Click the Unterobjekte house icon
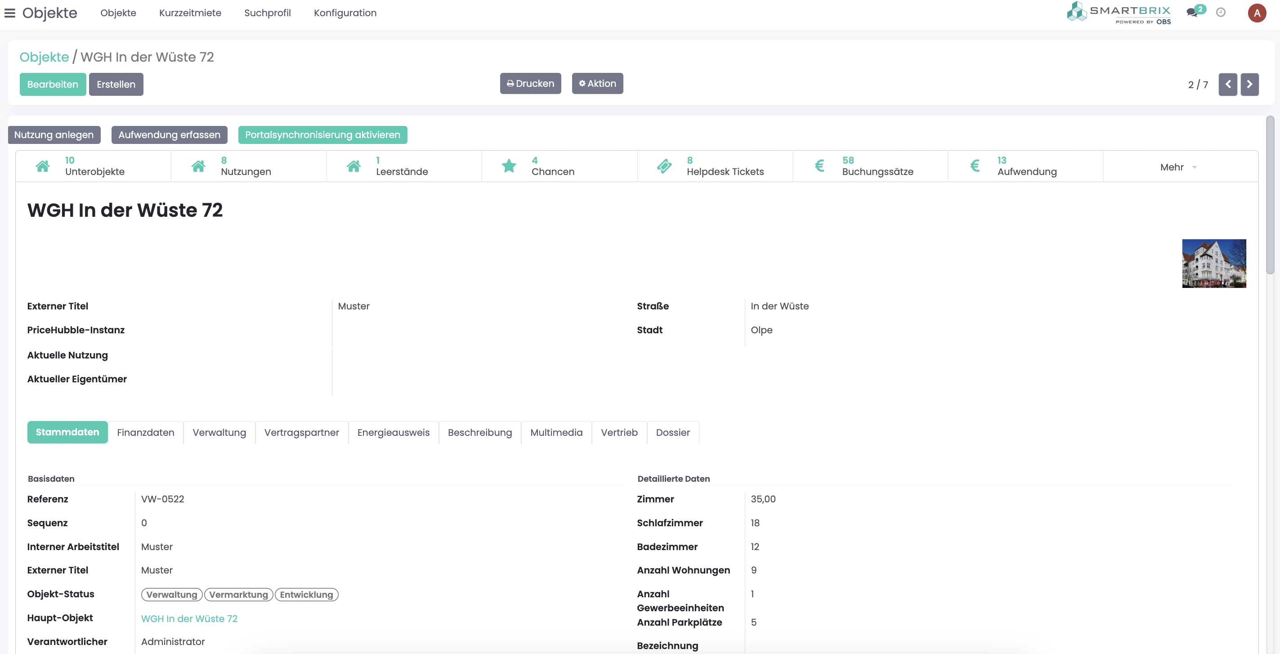Screen dimensions: 1280x654 point(43,166)
